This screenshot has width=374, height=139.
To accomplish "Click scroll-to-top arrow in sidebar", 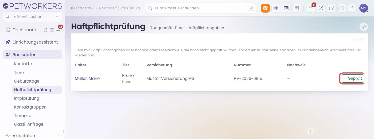I will [x=63, y=131].
